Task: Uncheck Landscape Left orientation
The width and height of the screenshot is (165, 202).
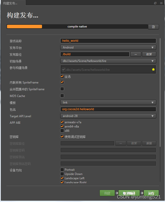Action: point(62,178)
